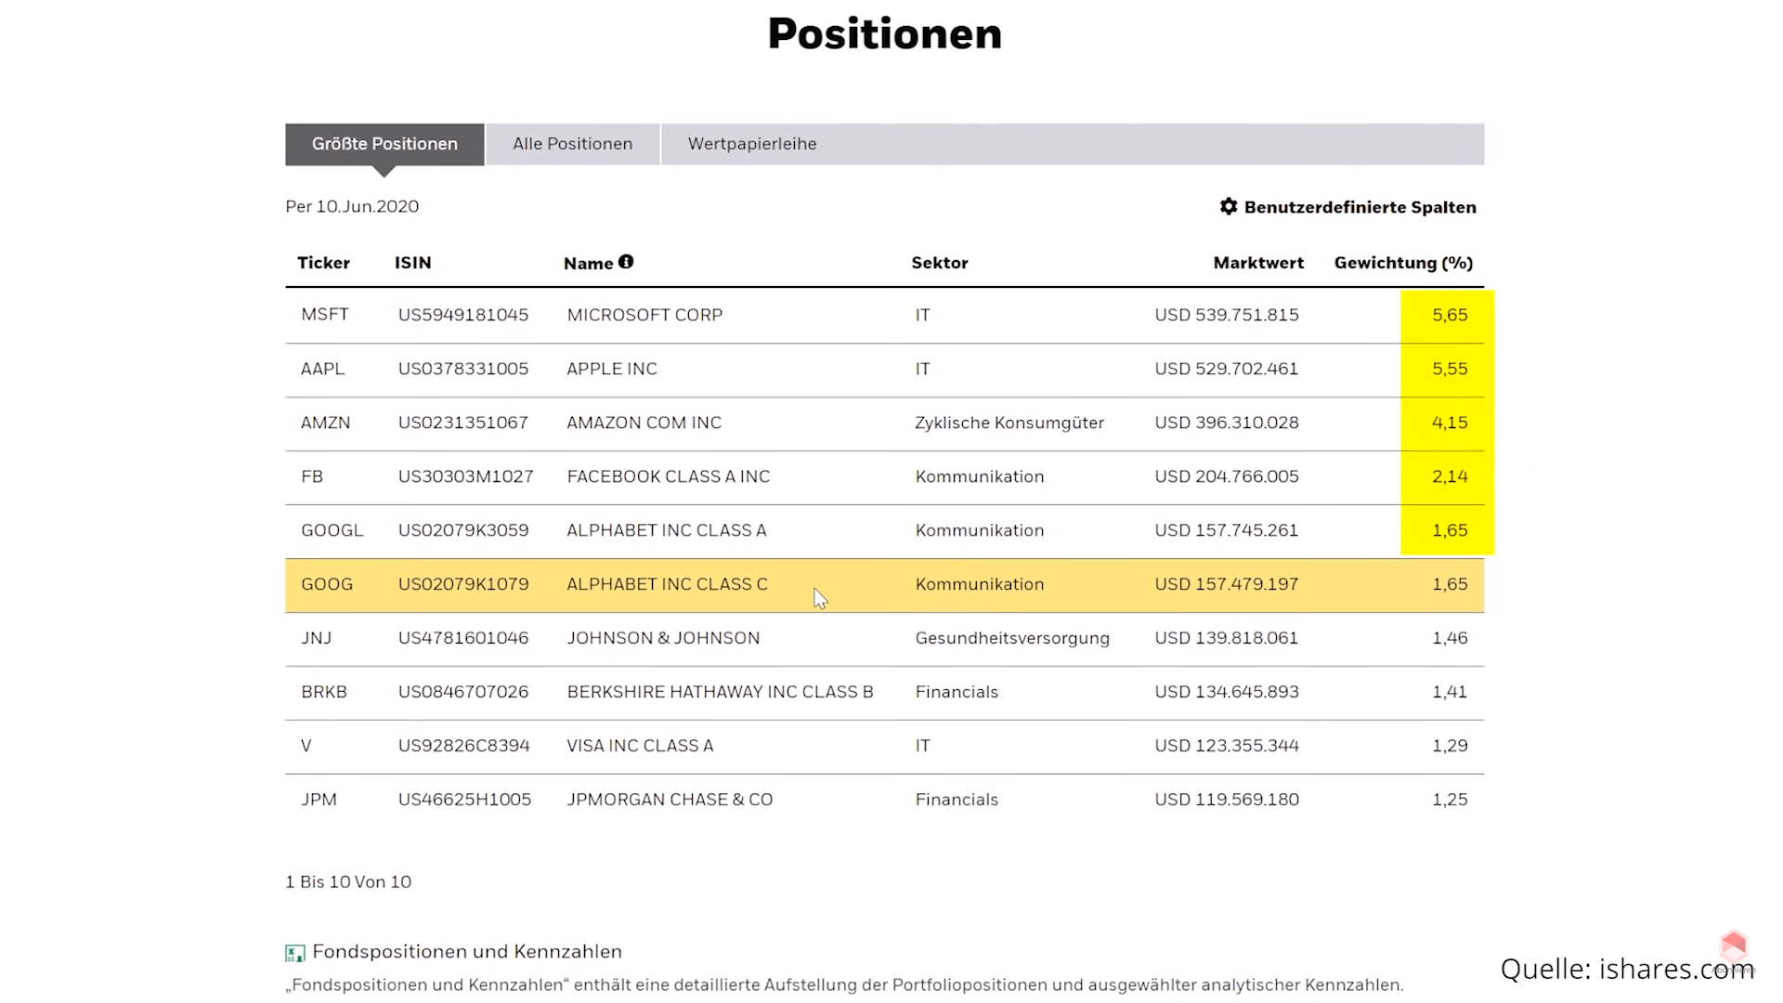Click the Name column header
Image resolution: width=1783 pixels, height=1003 pixels.
pyautogui.click(x=588, y=264)
